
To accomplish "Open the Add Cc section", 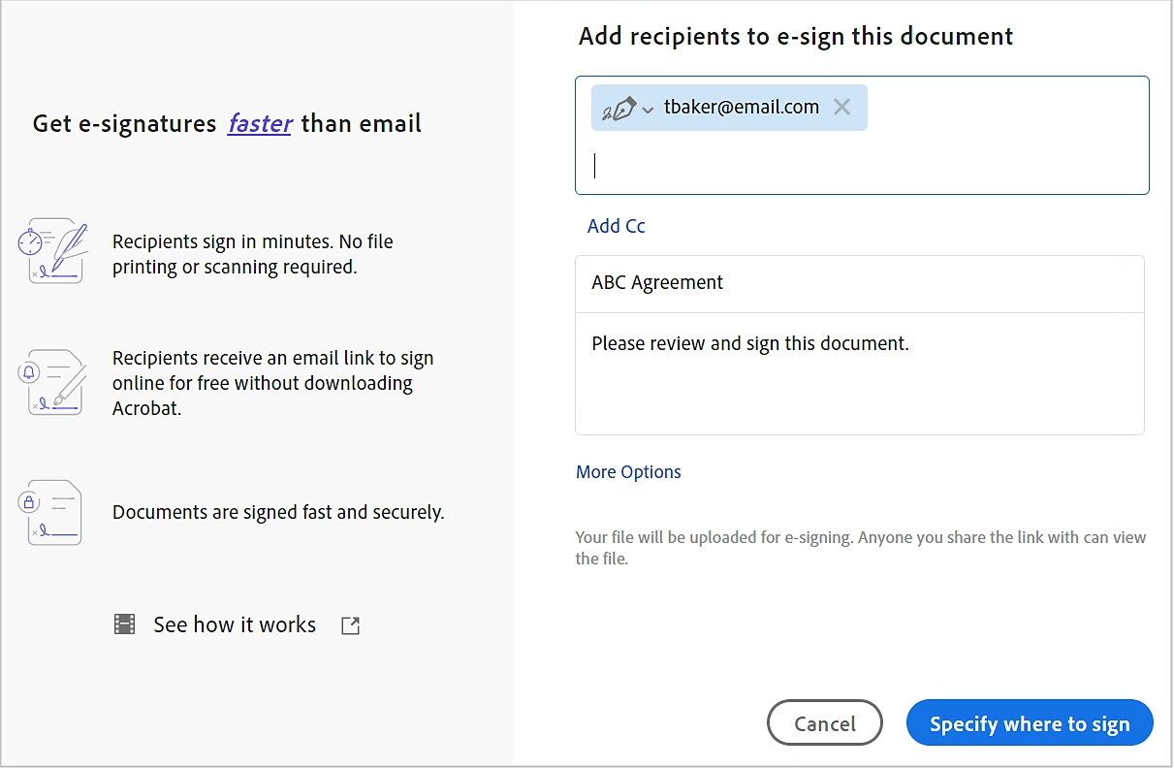I will 616,225.
